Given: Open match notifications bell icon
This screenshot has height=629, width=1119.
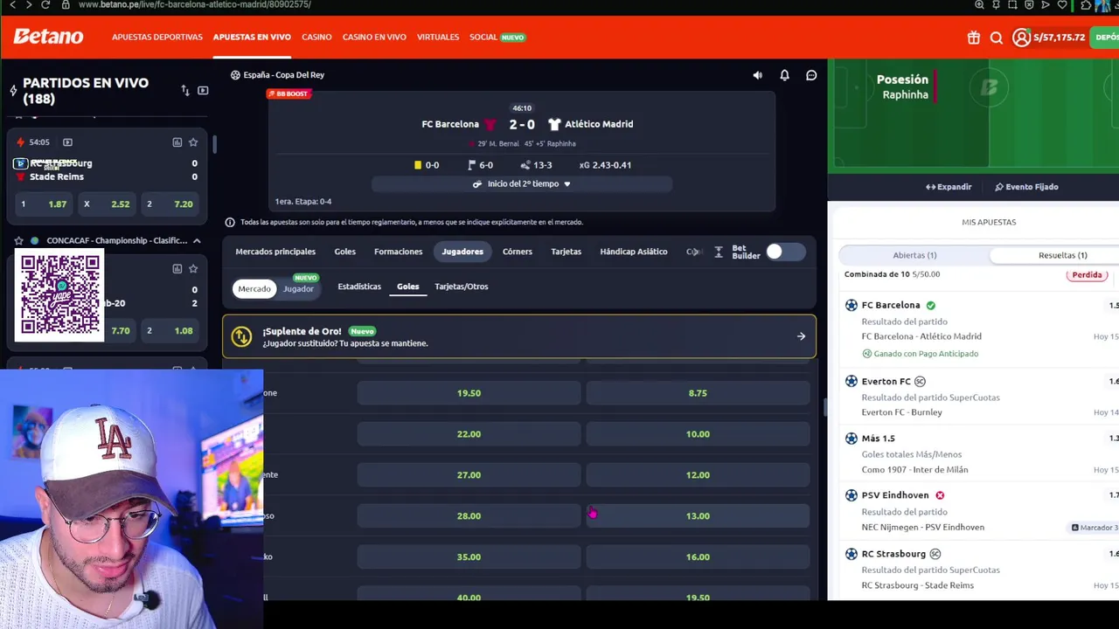Looking at the screenshot, I should 784,75.
